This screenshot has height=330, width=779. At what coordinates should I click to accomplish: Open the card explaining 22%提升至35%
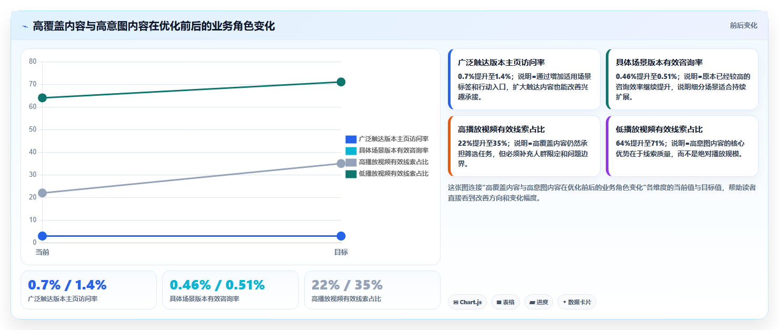click(x=524, y=146)
